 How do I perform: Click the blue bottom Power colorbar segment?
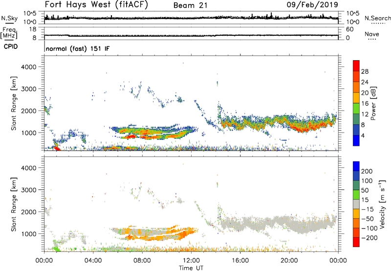356,140
